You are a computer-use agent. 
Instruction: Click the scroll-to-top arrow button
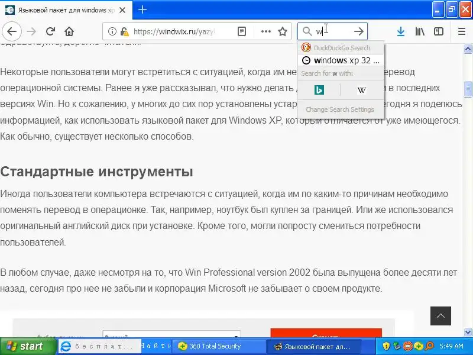[x=440, y=316]
